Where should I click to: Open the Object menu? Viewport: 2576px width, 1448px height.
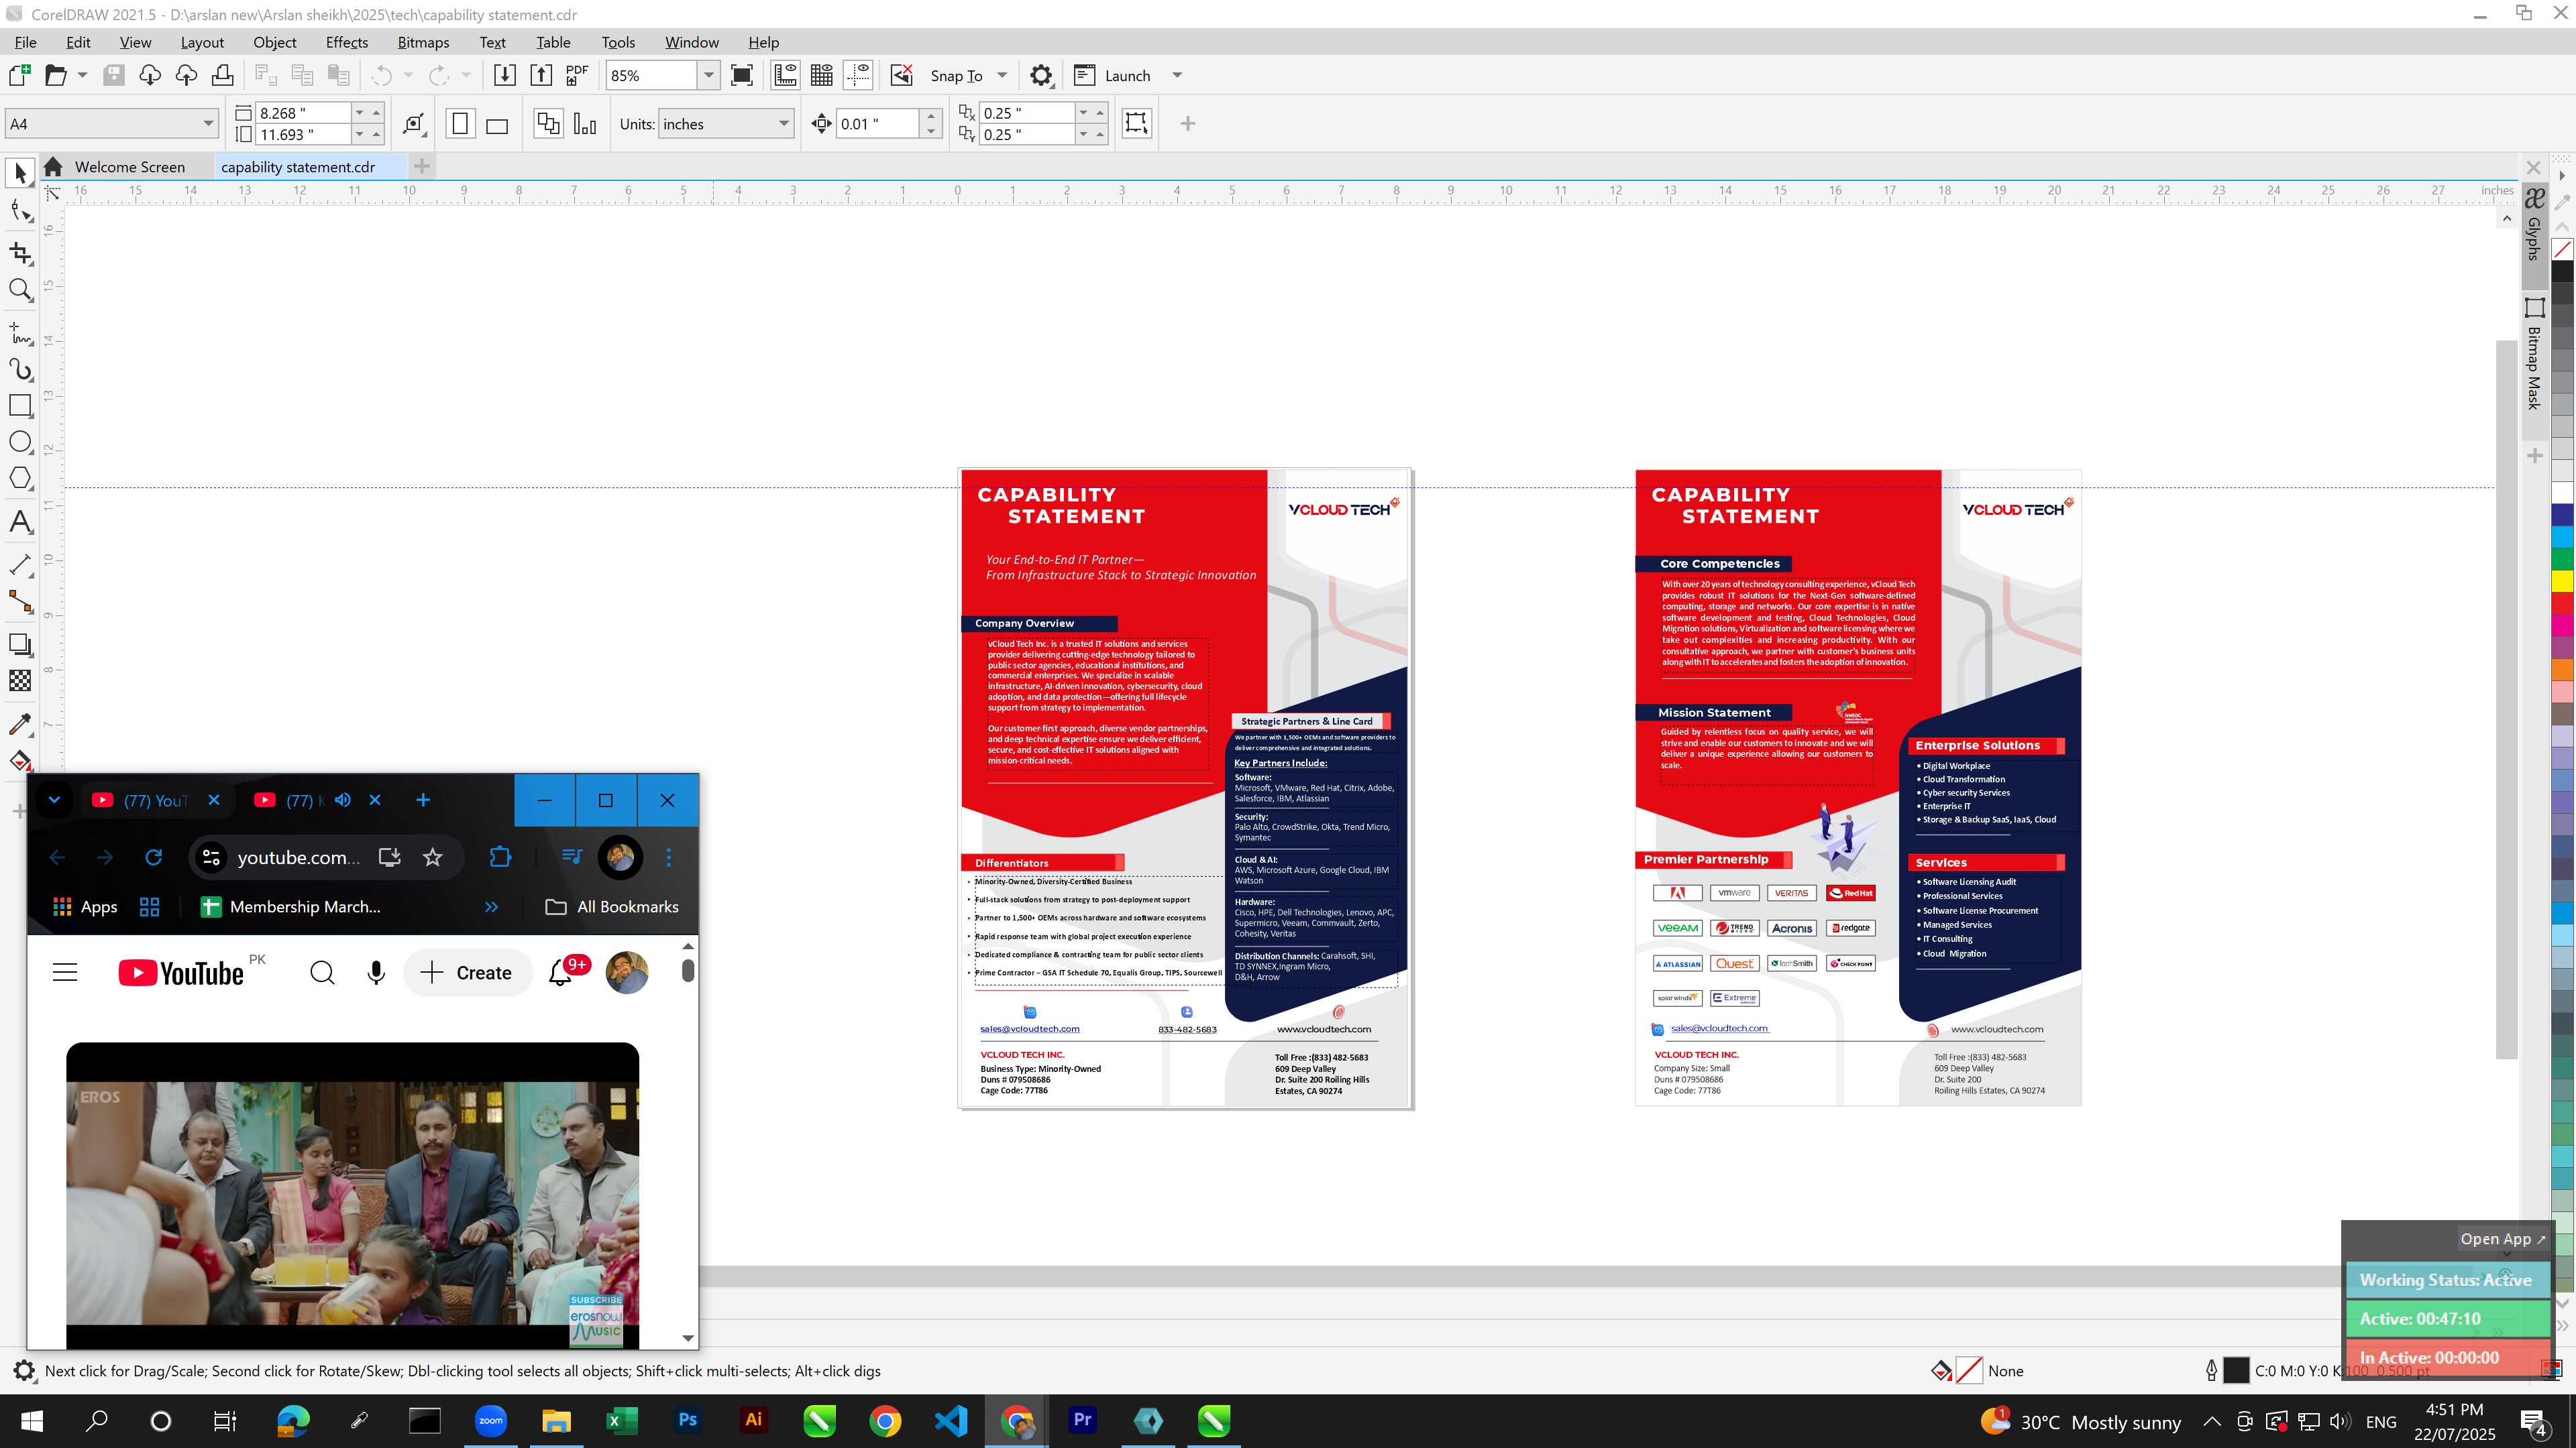(275, 43)
